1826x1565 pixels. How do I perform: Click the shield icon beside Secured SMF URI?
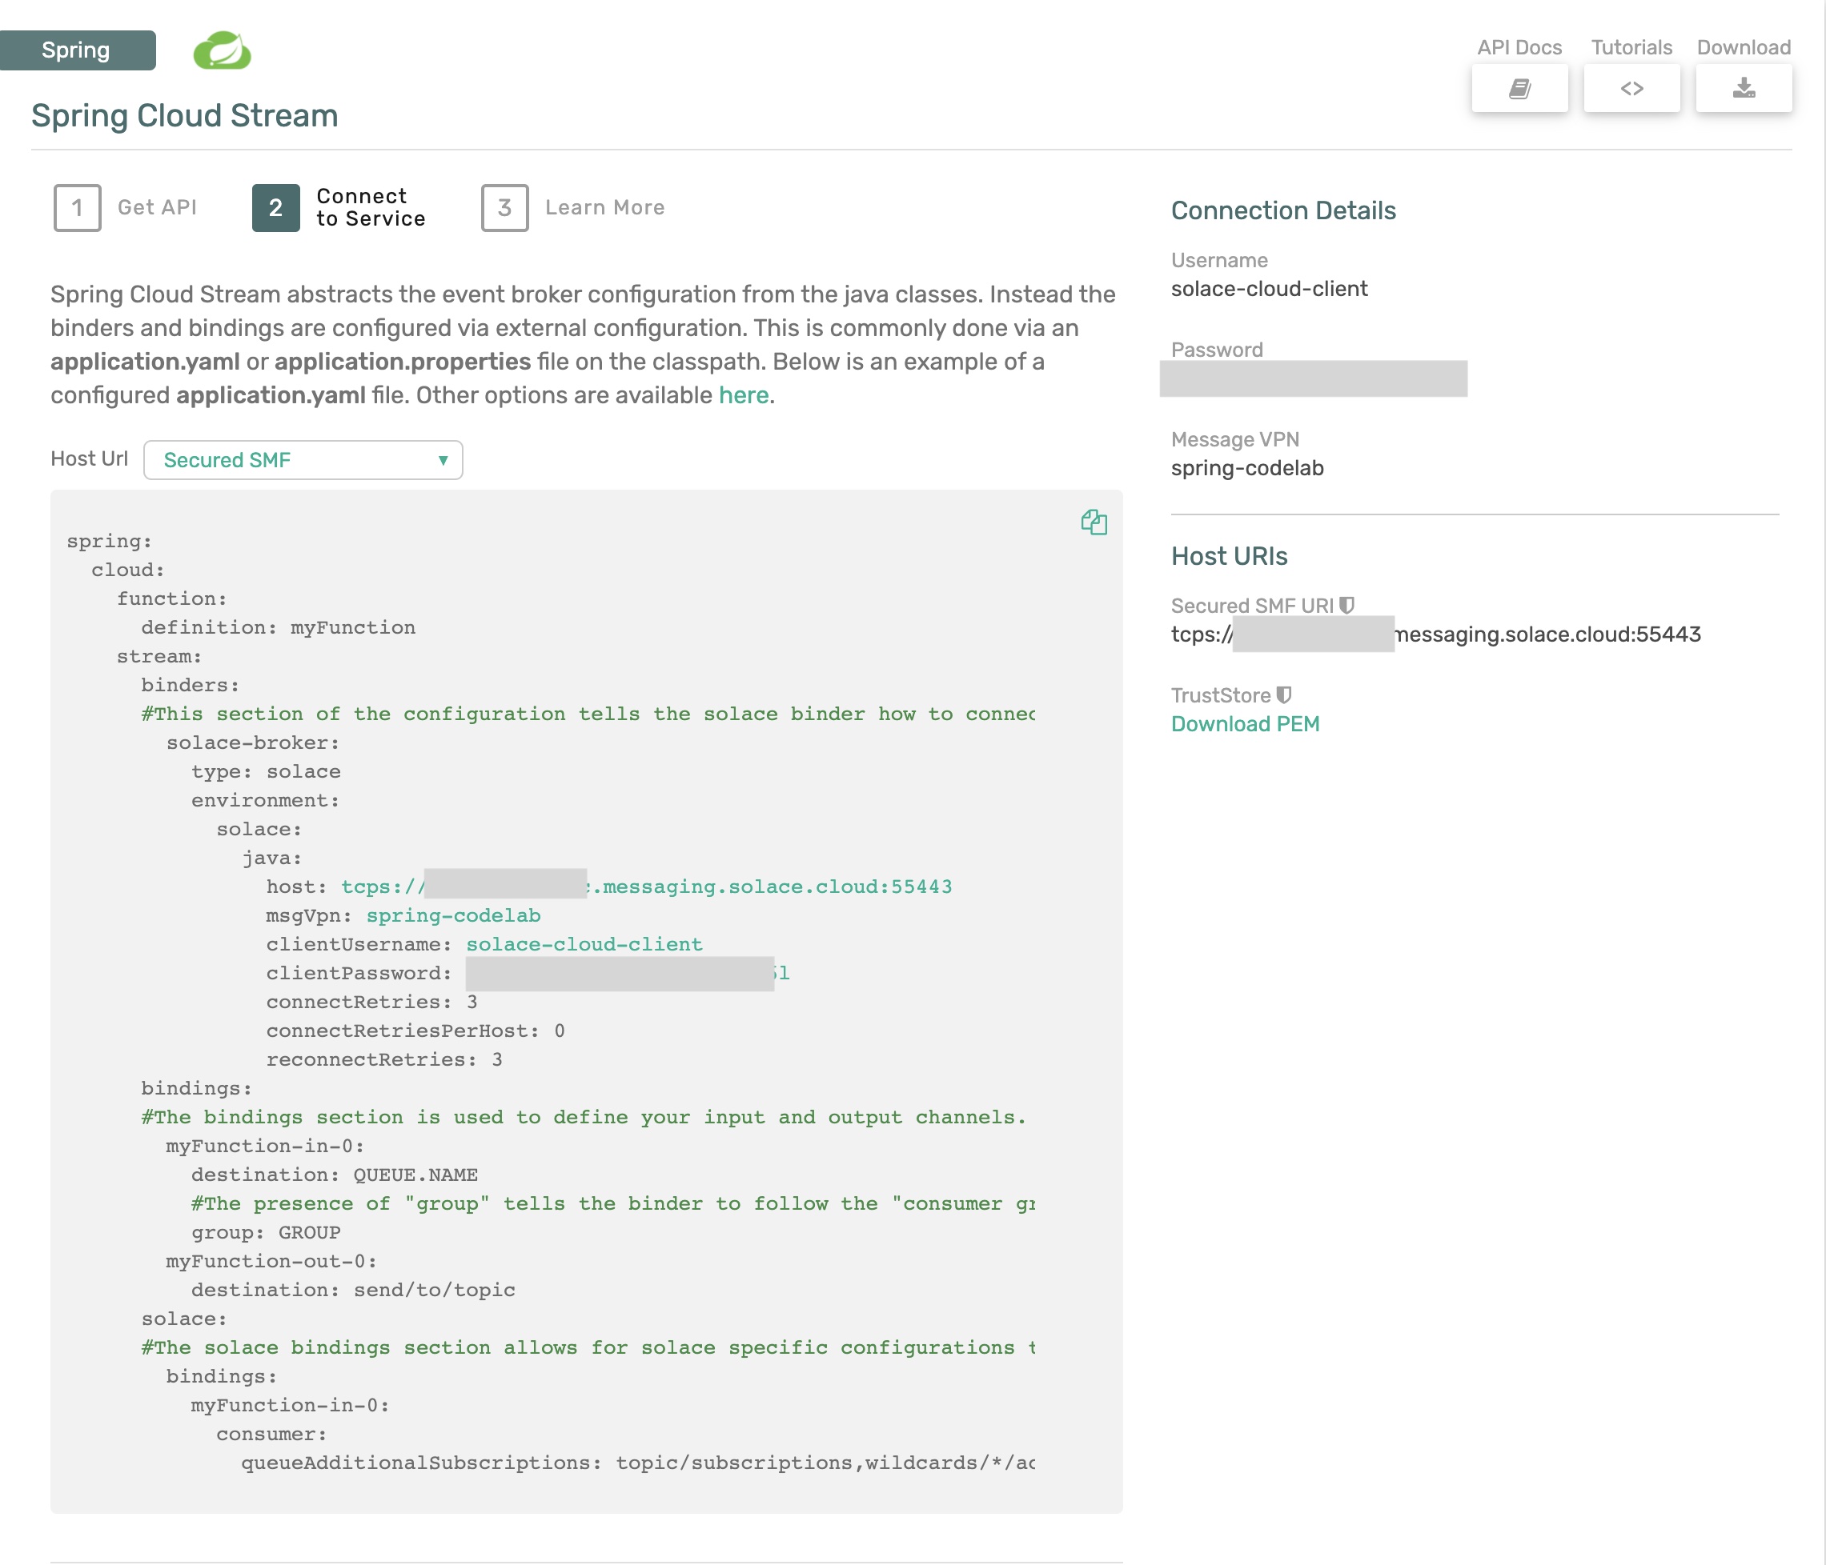click(1346, 605)
